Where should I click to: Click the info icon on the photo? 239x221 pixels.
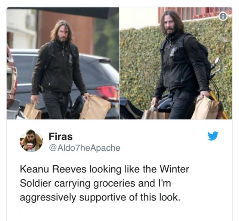(x=223, y=16)
